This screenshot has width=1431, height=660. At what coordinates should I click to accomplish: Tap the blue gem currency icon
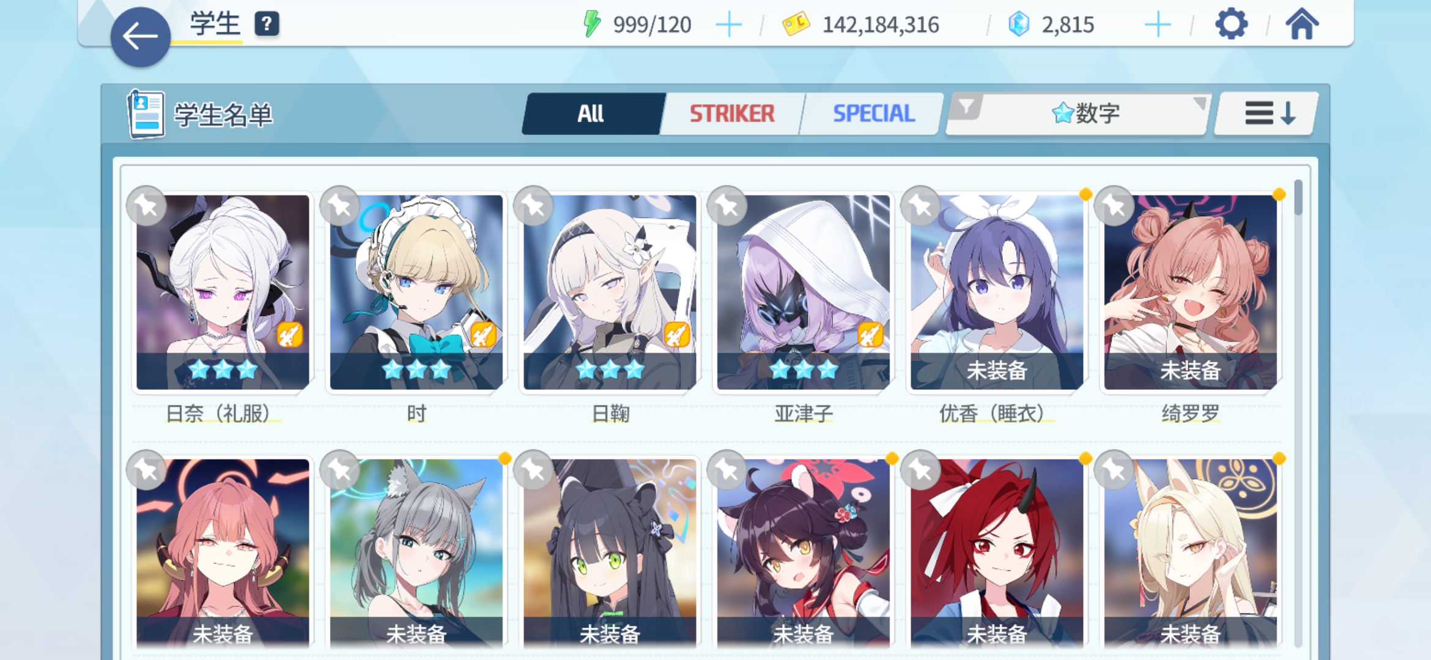(1019, 24)
